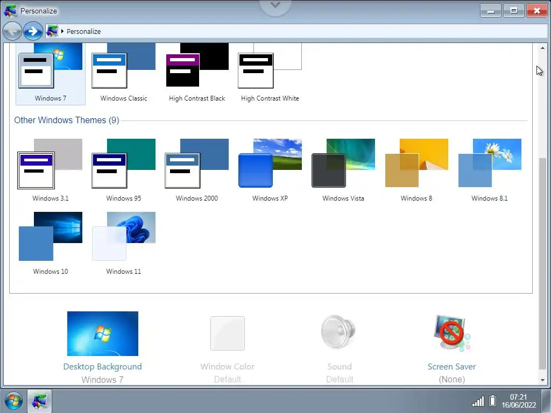
Task: Maximize the Personalize window
Action: click(514, 11)
